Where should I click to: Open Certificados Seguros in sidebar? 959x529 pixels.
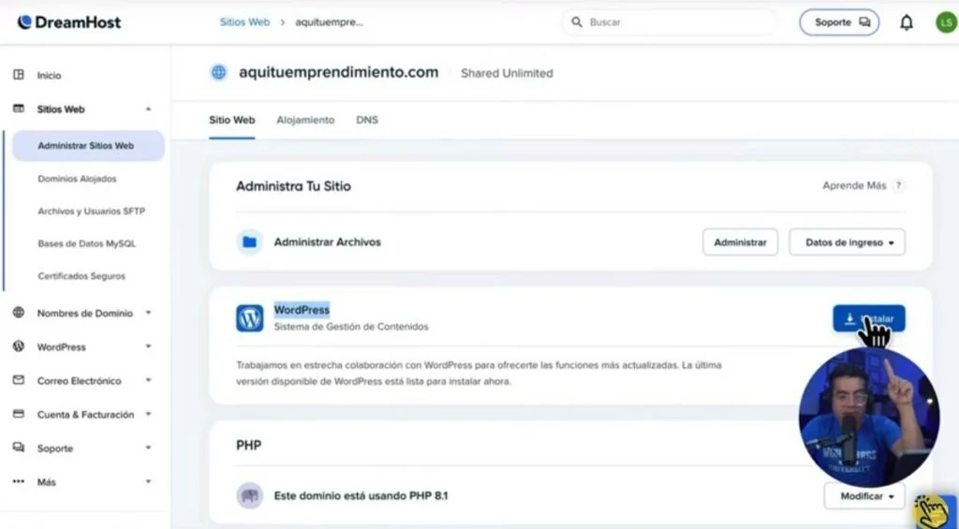pyautogui.click(x=81, y=276)
